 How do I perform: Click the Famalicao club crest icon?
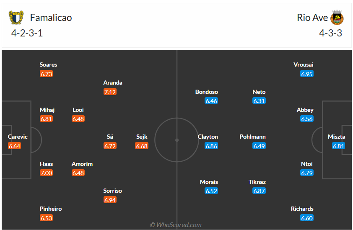click(x=16, y=18)
